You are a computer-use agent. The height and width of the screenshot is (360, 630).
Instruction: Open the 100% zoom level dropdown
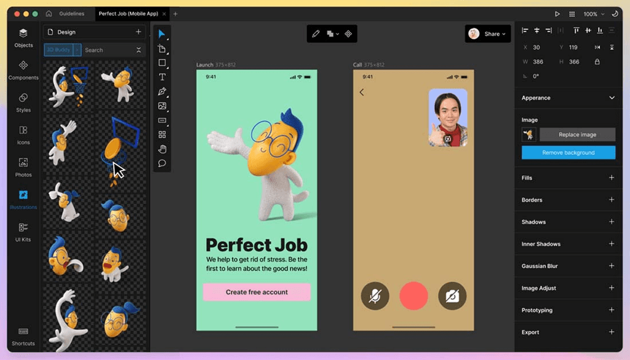click(x=596, y=14)
